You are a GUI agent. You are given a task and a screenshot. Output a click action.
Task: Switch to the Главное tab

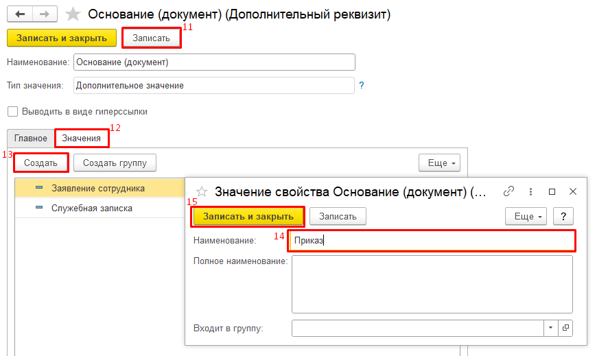pyautogui.click(x=30, y=138)
